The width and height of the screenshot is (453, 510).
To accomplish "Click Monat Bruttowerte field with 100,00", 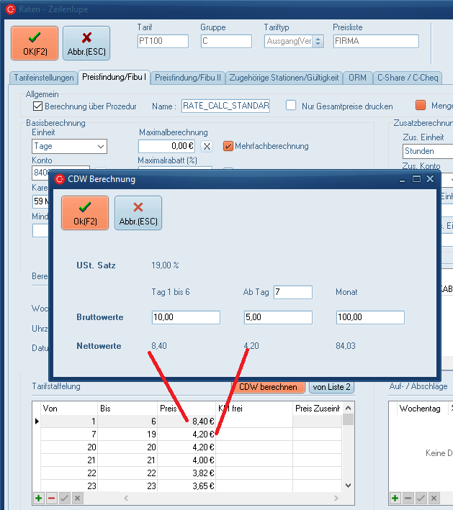I will pyautogui.click(x=370, y=317).
